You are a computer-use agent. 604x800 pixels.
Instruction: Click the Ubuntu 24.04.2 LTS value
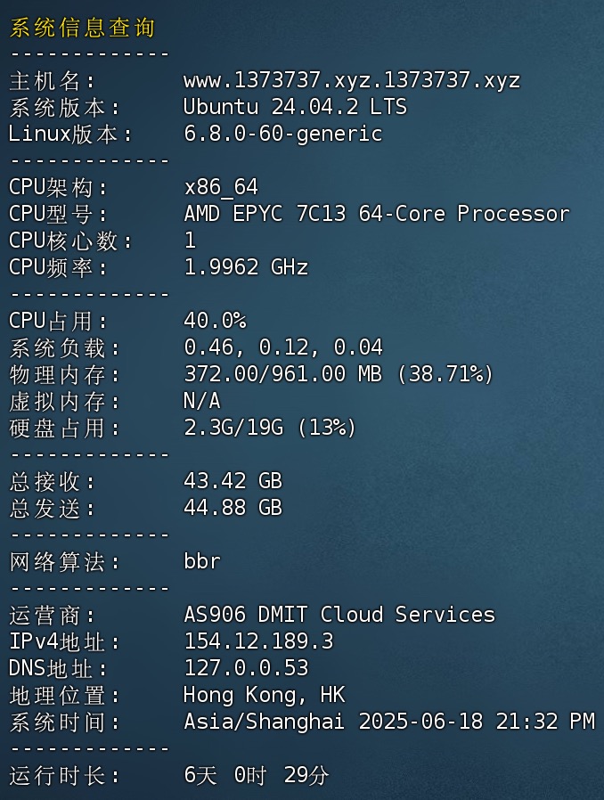click(295, 107)
